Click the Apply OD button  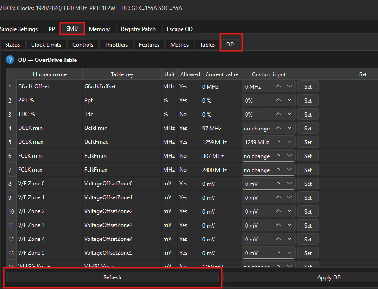(x=329, y=277)
